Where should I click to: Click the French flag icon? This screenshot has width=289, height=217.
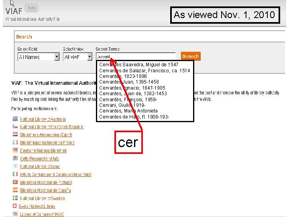(15, 142)
